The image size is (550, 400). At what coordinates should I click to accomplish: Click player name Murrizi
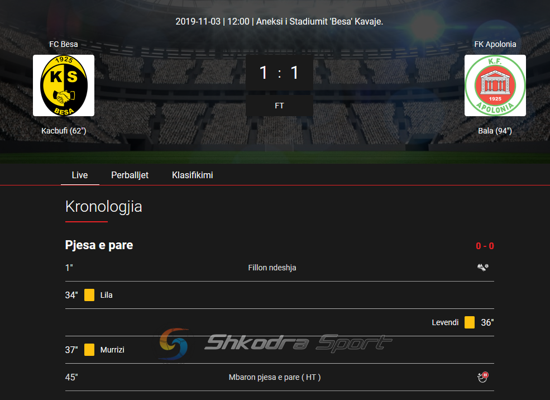[x=112, y=350]
